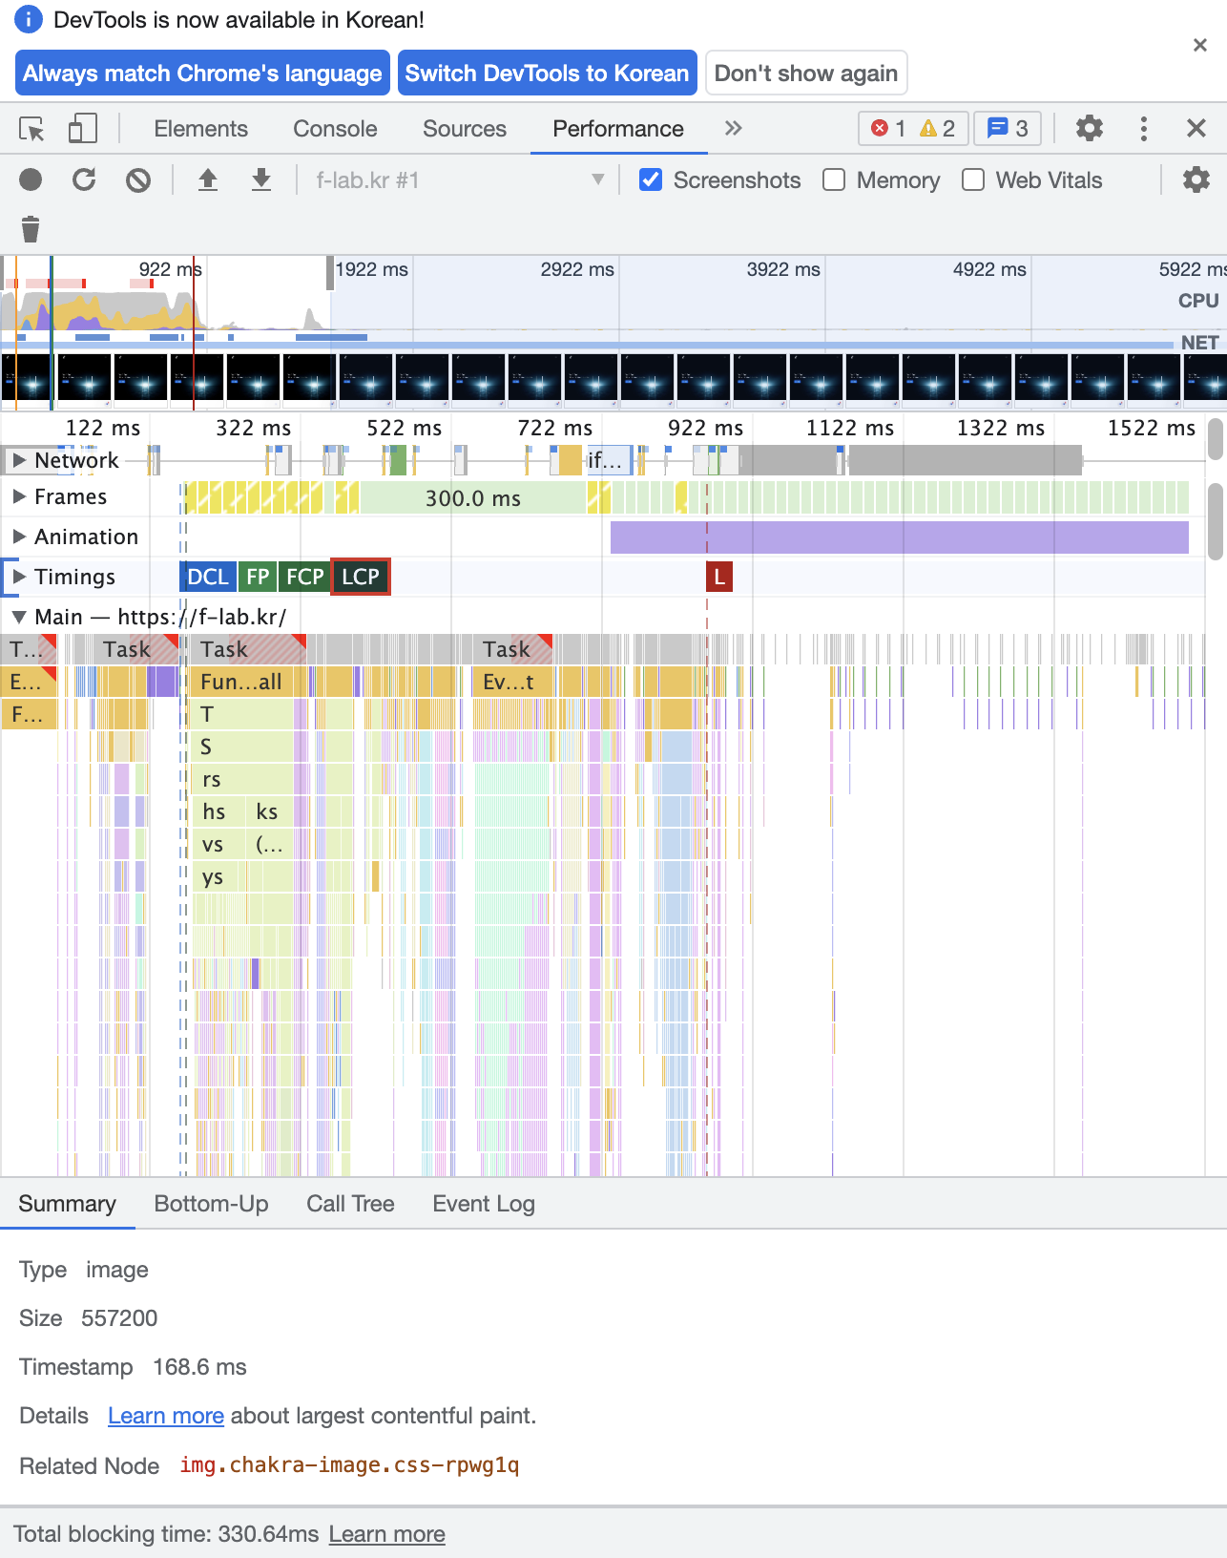Screen dimensions: 1227x1558
Task: Select the Performance tab
Action: pyautogui.click(x=618, y=129)
